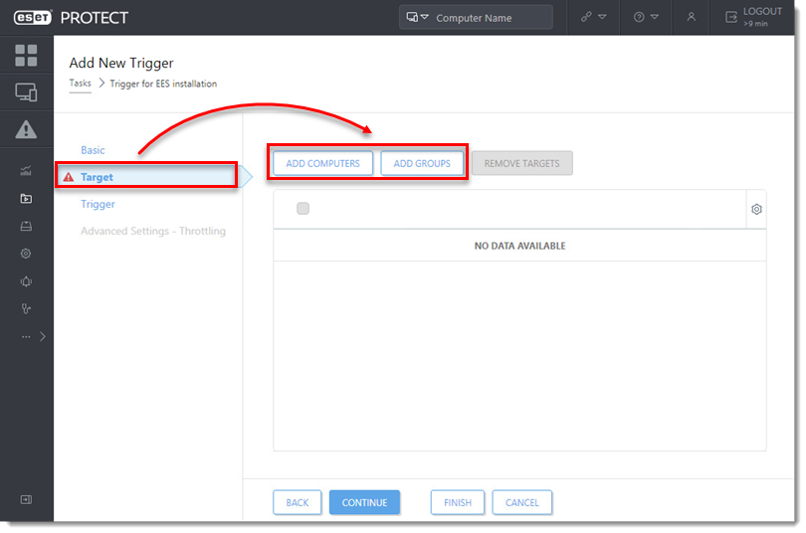This screenshot has width=806, height=533.
Task: Open the table settings gear icon
Action: pyautogui.click(x=756, y=209)
